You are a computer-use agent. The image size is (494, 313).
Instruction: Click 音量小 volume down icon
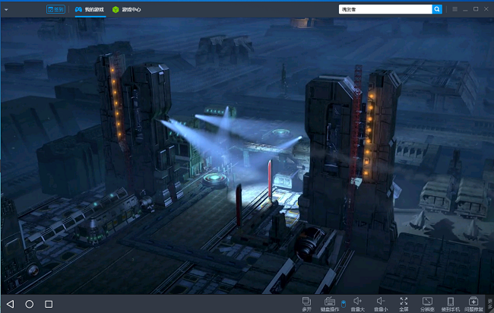click(381, 304)
